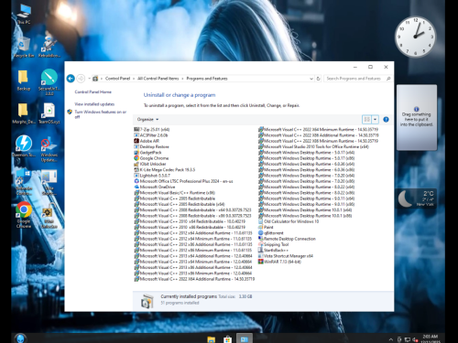Refresh the Programs and Features list
The width and height of the screenshot is (458, 343).
(318, 79)
